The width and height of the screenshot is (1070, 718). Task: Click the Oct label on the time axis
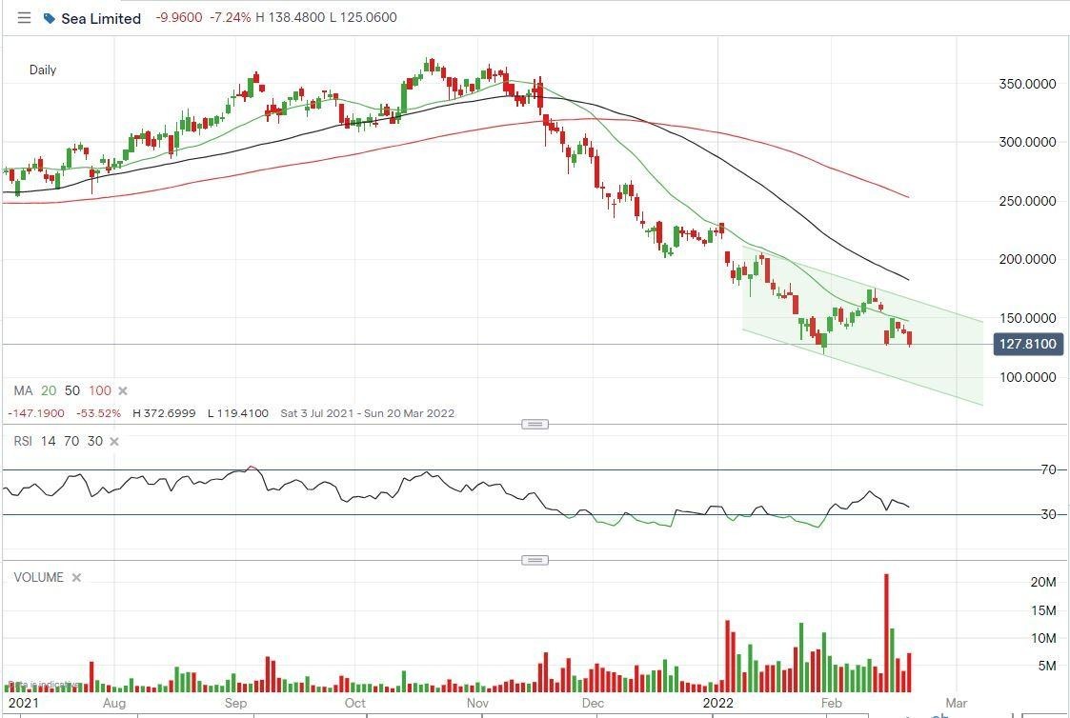[x=354, y=703]
